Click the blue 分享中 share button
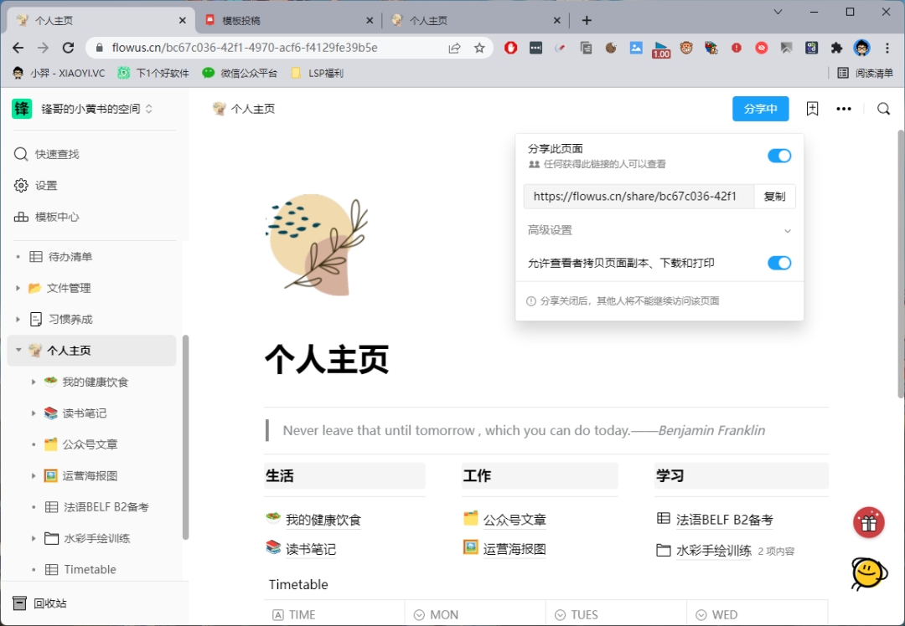 760,109
